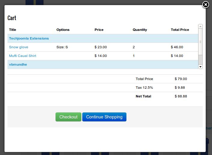Screen dimensions: 212x155
Task: Click the quantity 1 for Mufti shirt
Action: (x=134, y=56)
